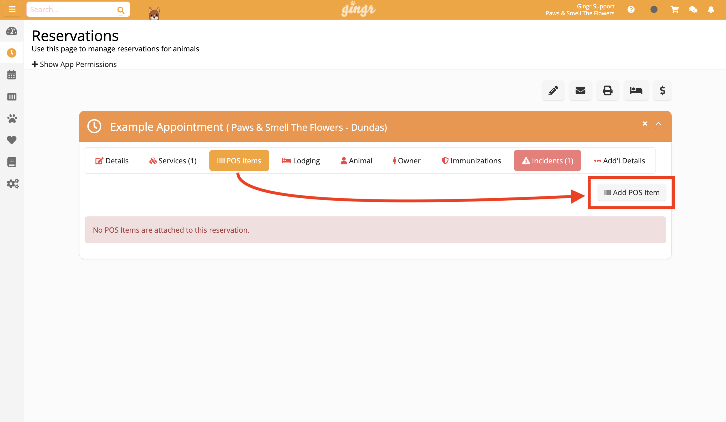
Task: Open the Incidents (1) tab
Action: (547, 160)
